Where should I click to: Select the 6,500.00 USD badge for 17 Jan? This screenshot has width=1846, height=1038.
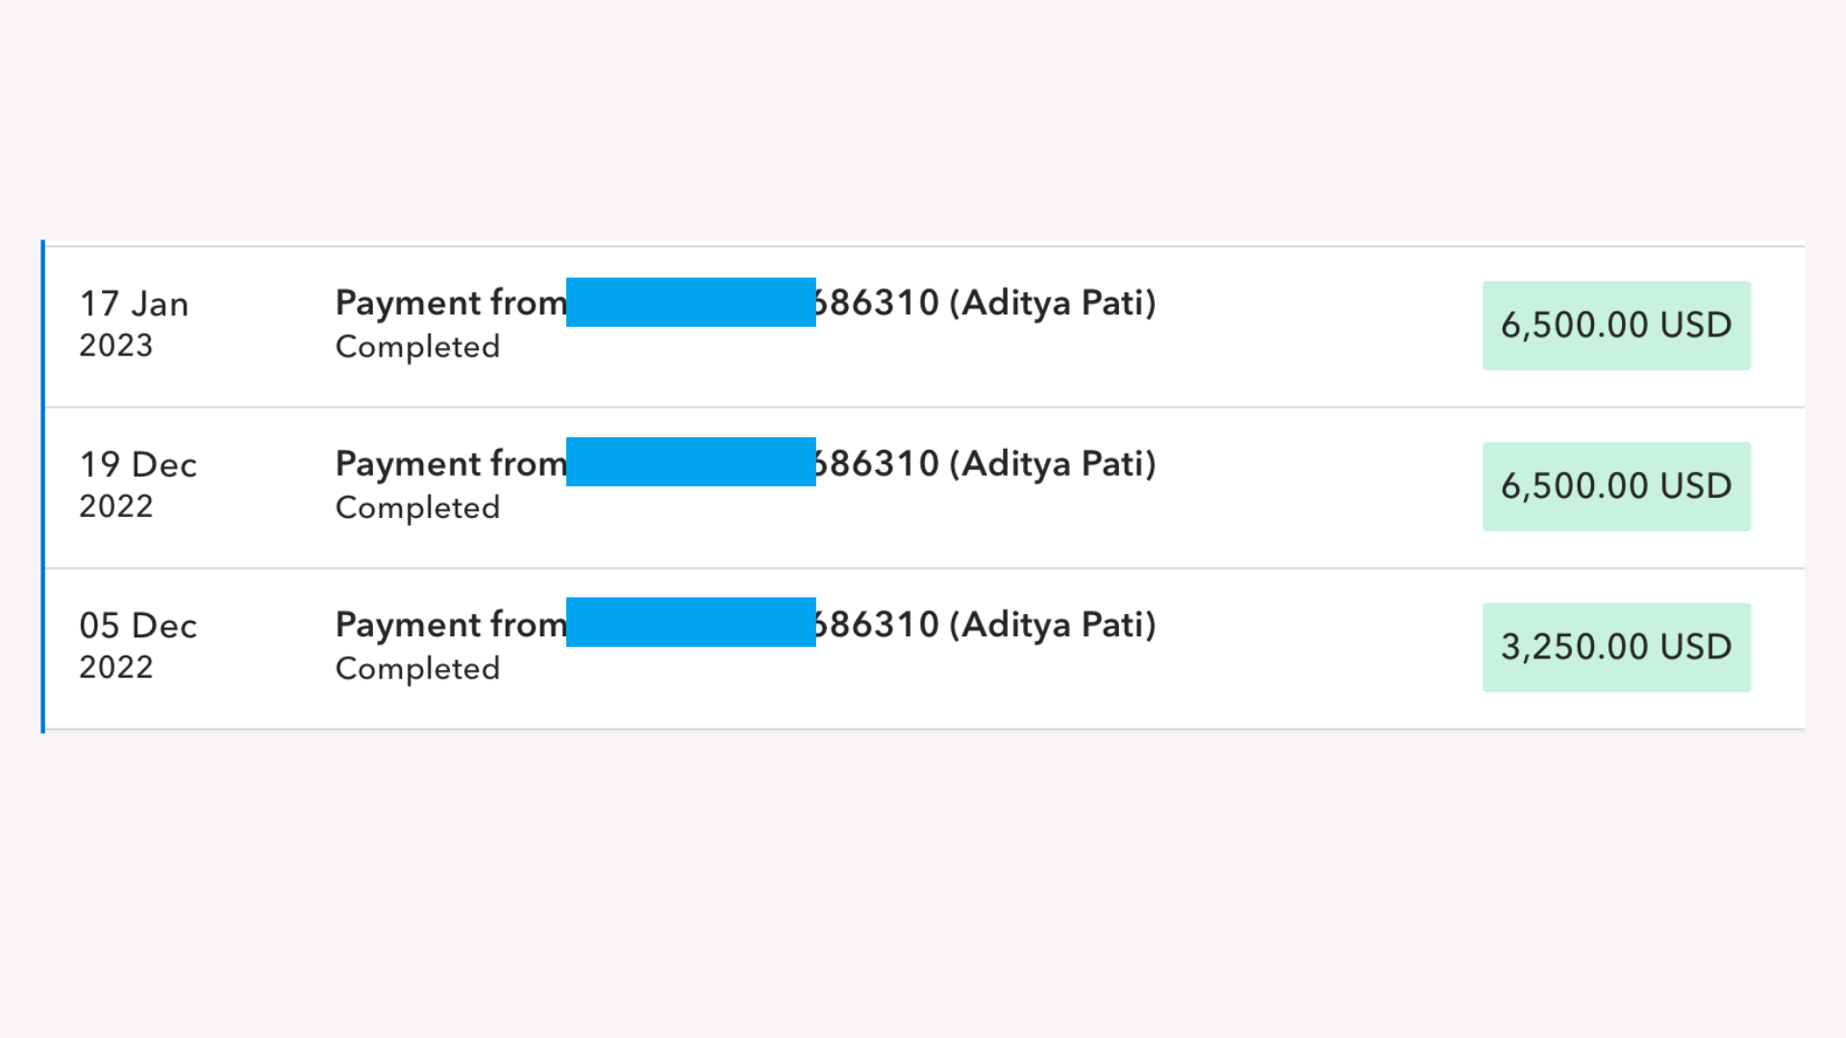(1615, 325)
